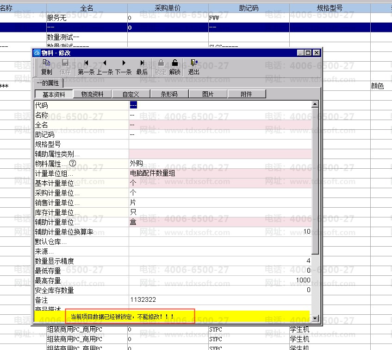Go to 下一条 next record
This screenshot has height=350, width=392.
(x=124, y=67)
